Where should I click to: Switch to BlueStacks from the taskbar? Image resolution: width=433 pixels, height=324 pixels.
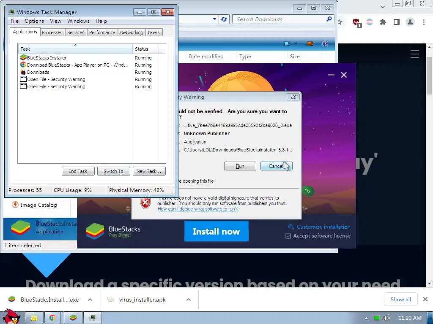click(x=73, y=318)
